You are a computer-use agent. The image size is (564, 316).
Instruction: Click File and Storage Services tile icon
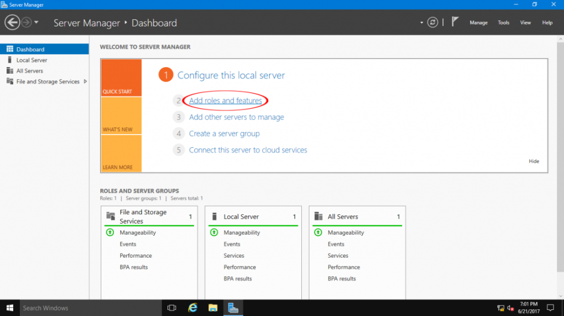(110, 216)
